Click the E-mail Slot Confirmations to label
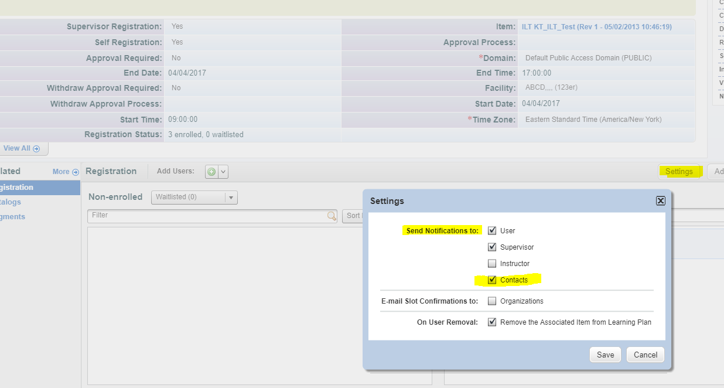This screenshot has height=388, width=724. point(430,301)
